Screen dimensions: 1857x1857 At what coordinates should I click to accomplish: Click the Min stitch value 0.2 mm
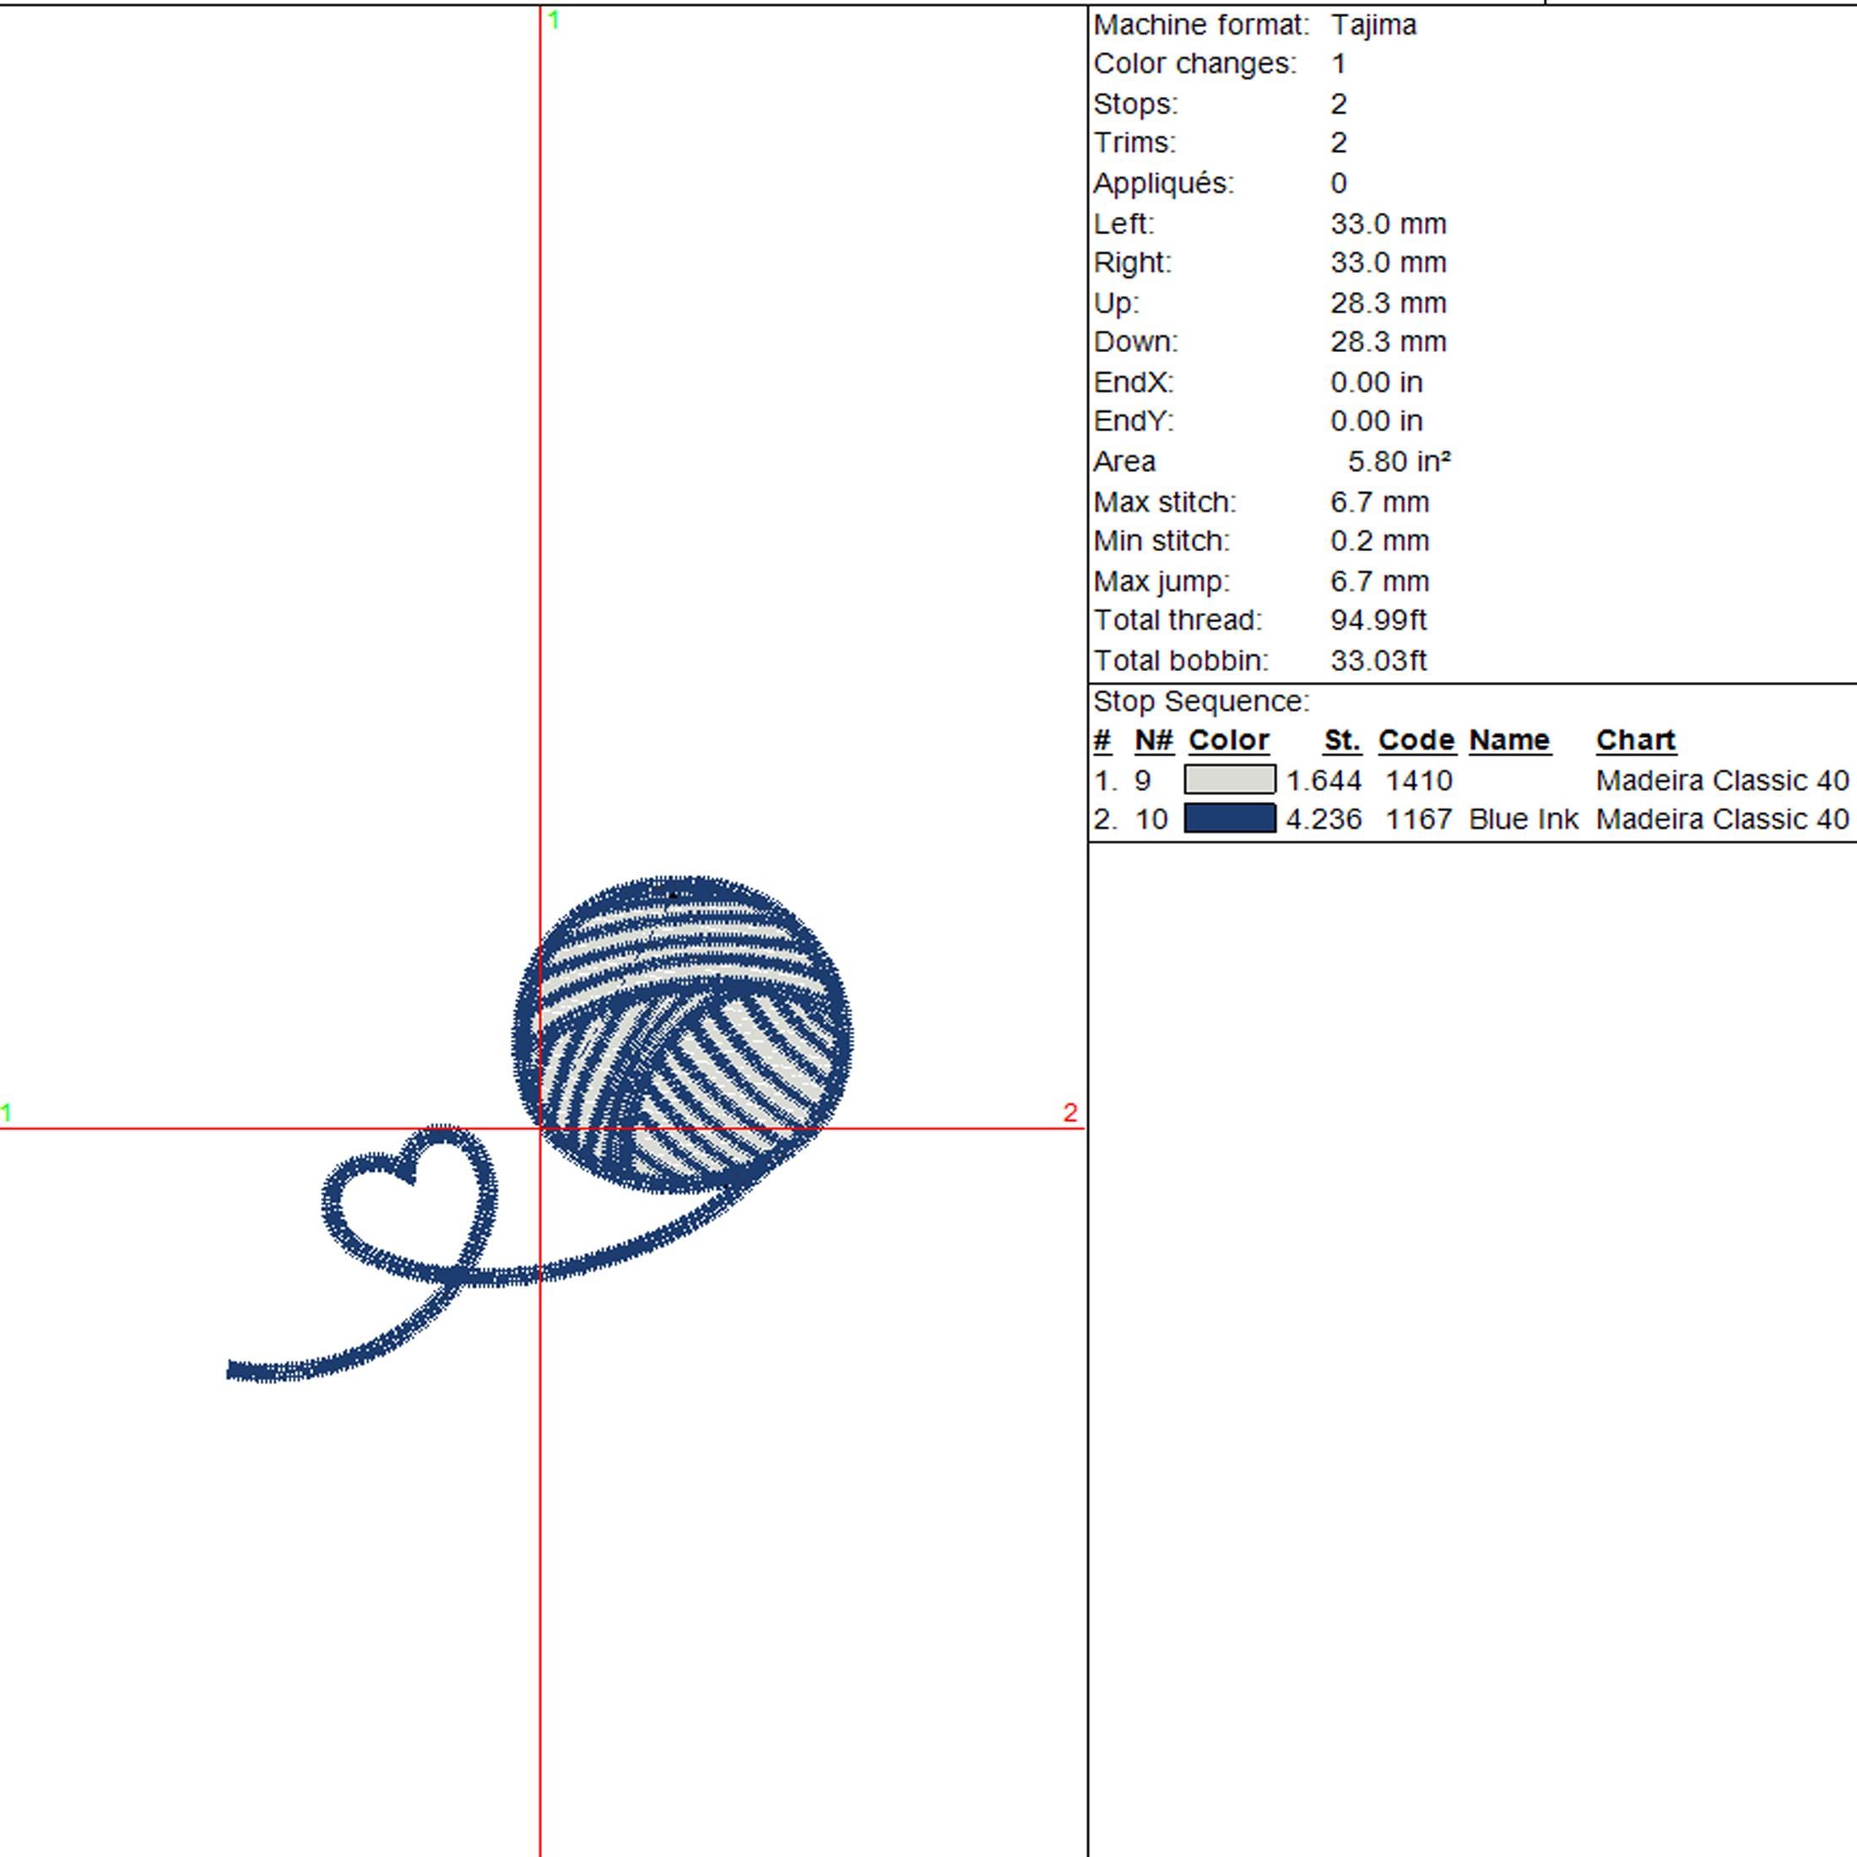click(x=1379, y=541)
